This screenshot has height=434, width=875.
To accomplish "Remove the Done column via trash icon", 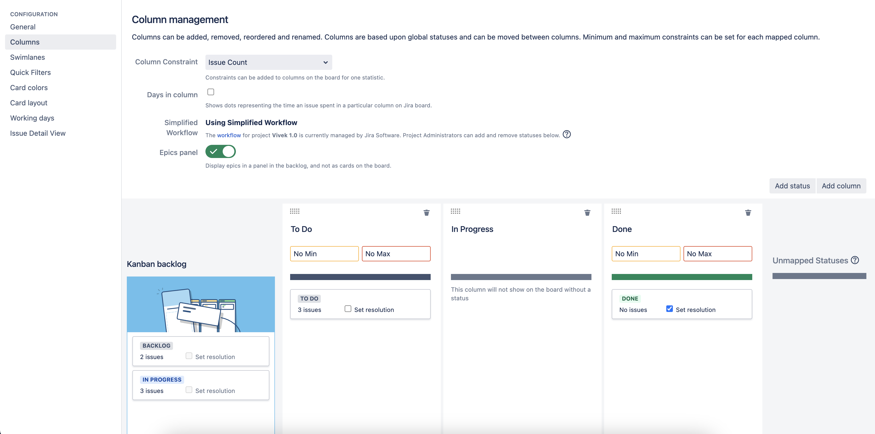I will (748, 213).
